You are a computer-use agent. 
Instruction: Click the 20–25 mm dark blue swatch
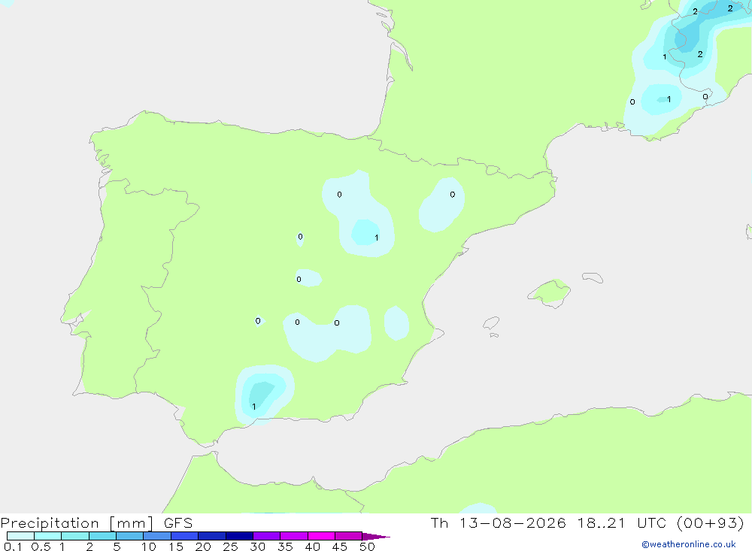[x=211, y=536]
